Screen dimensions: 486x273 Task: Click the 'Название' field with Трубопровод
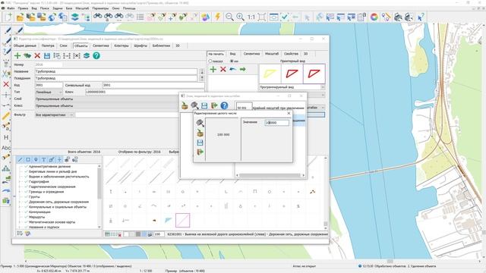(116, 71)
